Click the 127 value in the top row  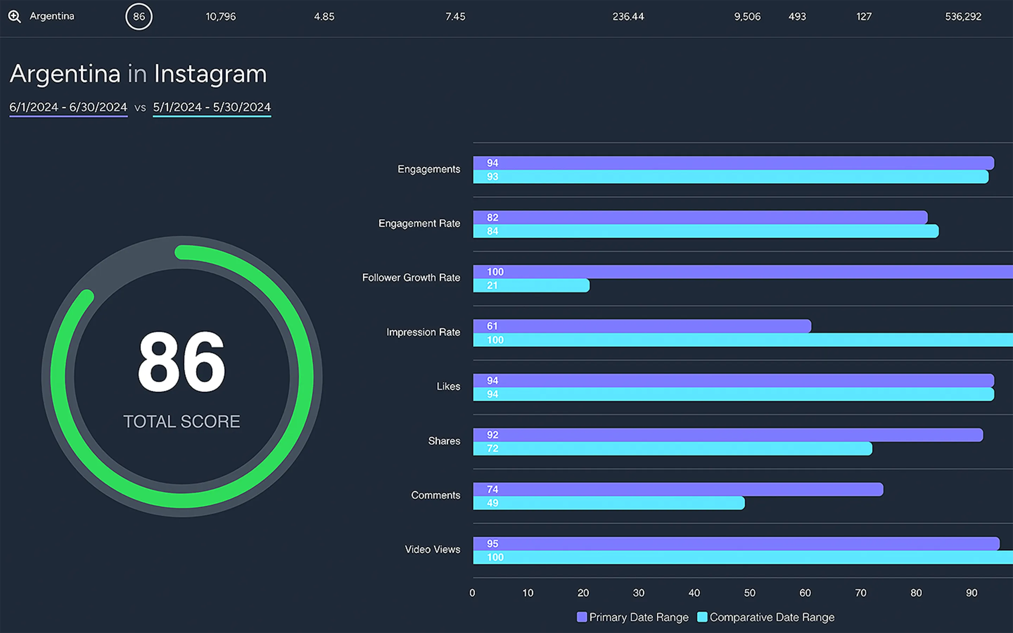[x=864, y=17]
